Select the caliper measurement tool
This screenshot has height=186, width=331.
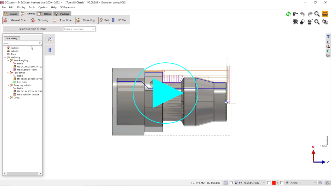(x=295, y=14)
